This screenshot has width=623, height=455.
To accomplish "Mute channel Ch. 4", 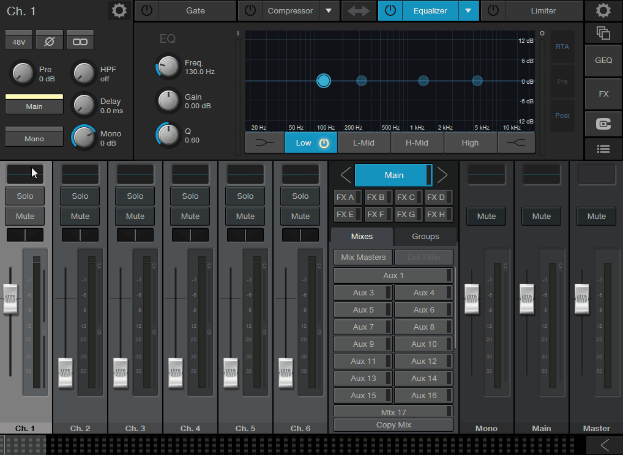I will point(190,216).
